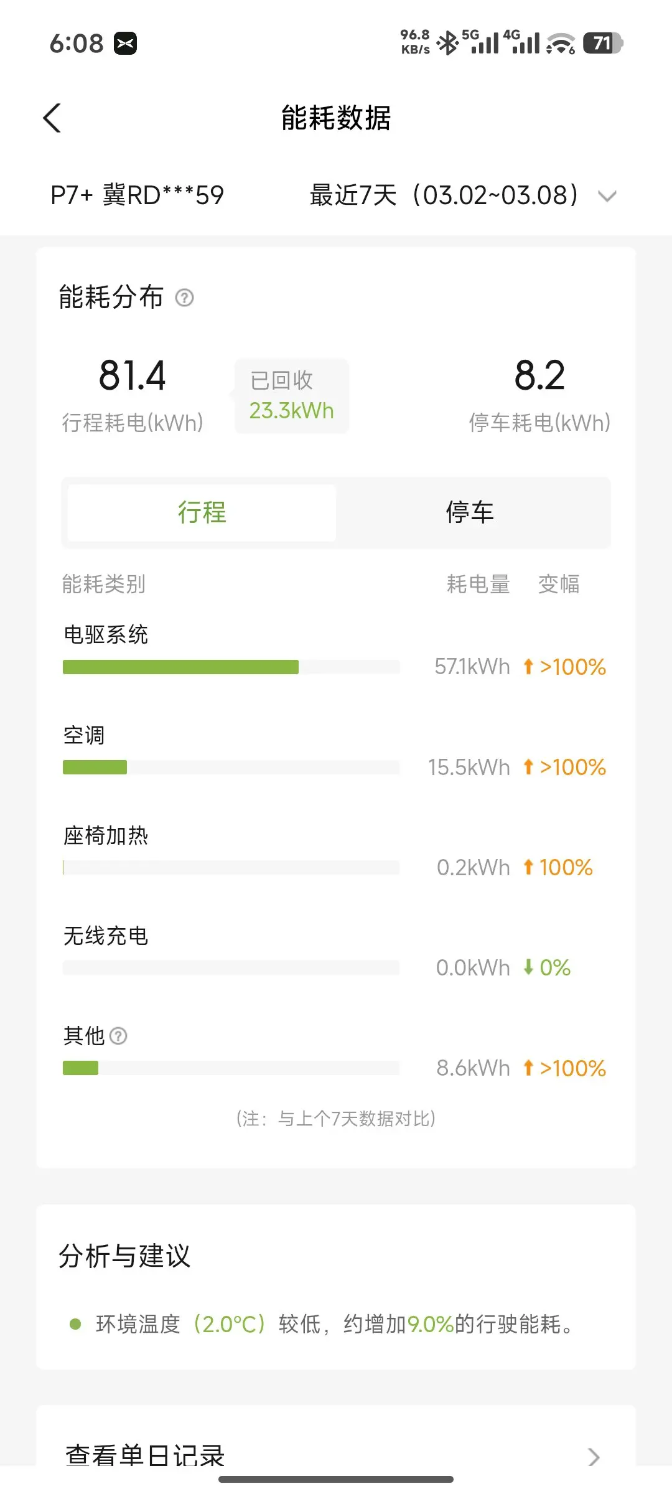Tap the 电驱系统 energy progress bar
Screen dimensions: 672x1494
pyautogui.click(x=231, y=667)
